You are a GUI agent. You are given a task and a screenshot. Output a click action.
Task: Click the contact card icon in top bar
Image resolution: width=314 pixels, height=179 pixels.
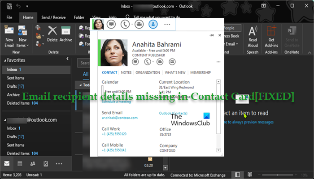(153, 24)
